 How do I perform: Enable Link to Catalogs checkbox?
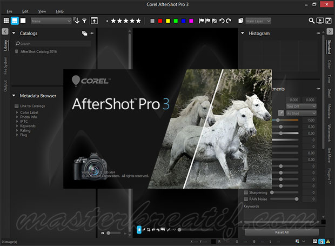click(16, 106)
